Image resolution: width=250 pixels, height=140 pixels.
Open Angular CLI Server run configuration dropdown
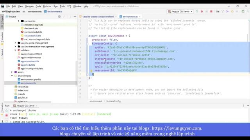tap(180, 11)
